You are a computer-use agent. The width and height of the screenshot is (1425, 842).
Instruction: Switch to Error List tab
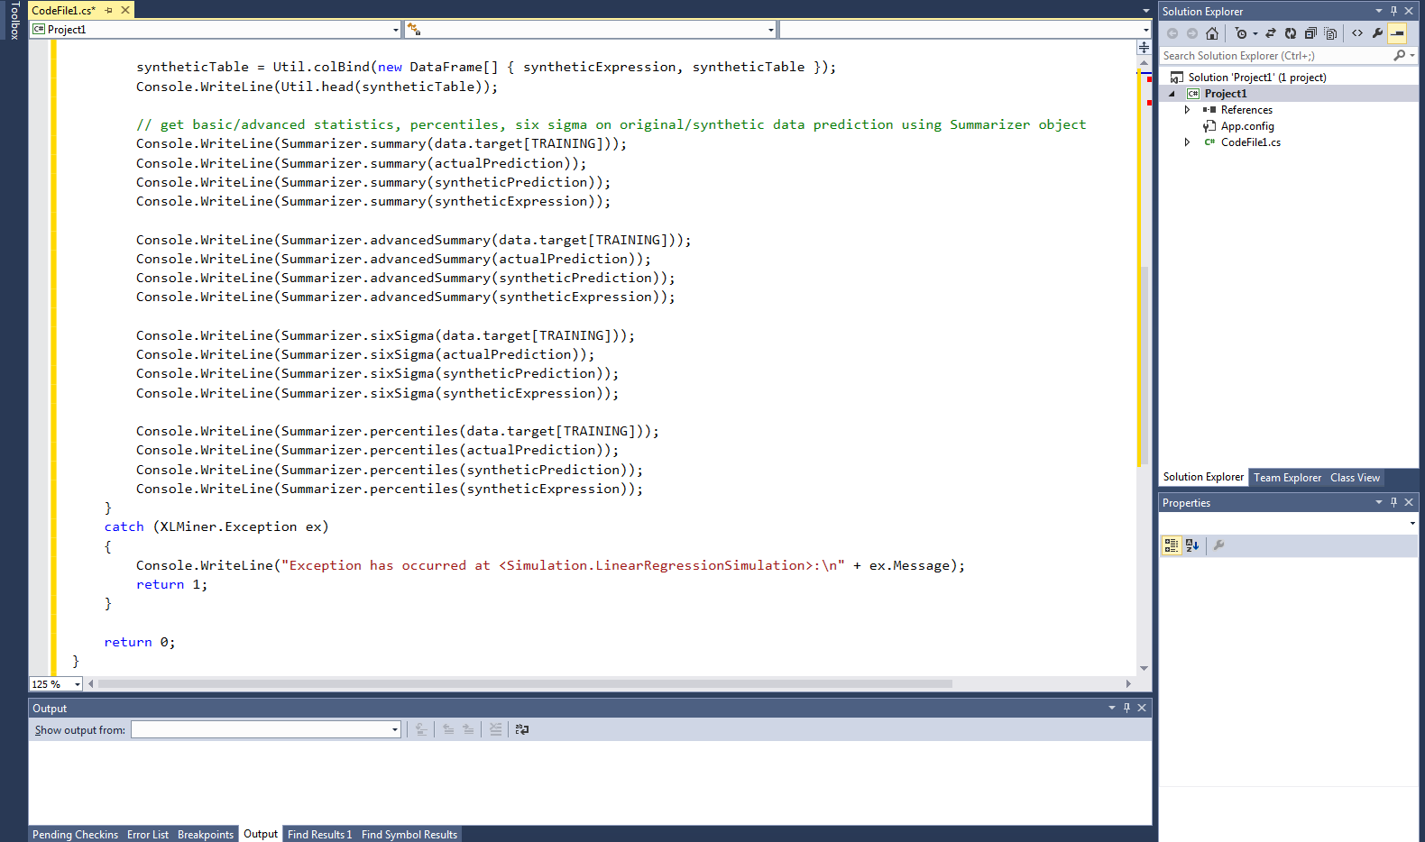[148, 835]
